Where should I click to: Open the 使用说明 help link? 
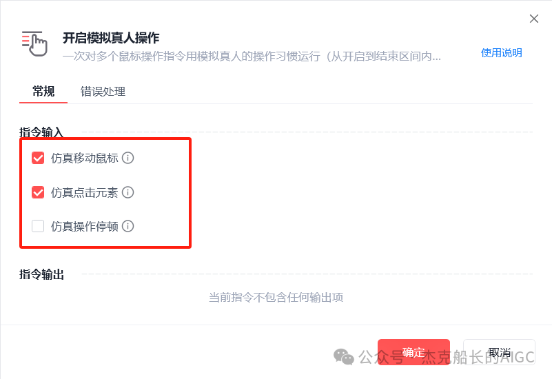(501, 53)
